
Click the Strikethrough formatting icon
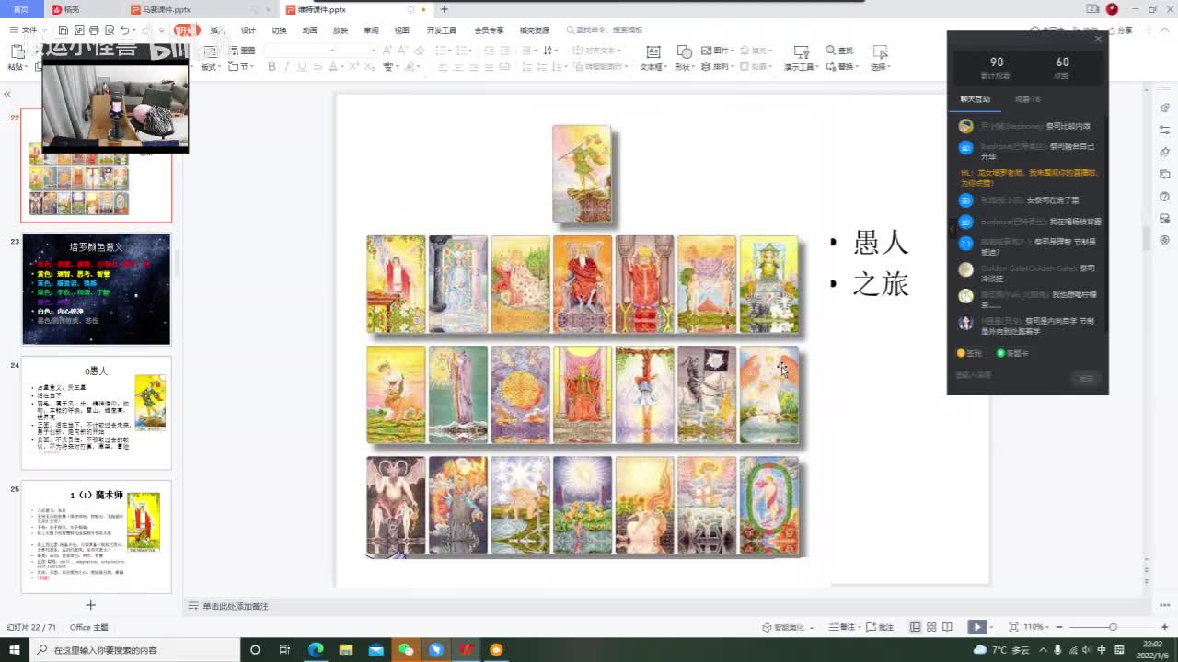point(318,66)
